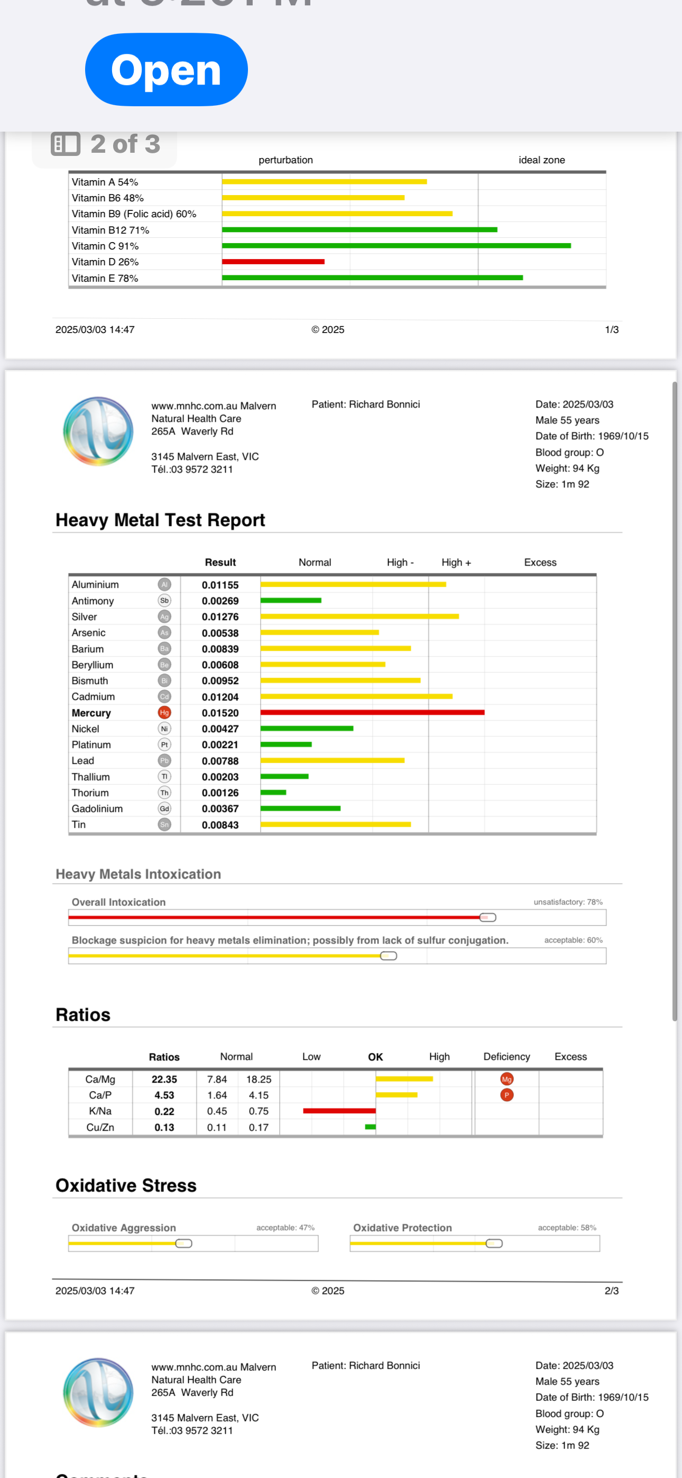Click the Oxidative Aggression slider knob
This screenshot has height=1478, width=682.
click(x=183, y=1243)
